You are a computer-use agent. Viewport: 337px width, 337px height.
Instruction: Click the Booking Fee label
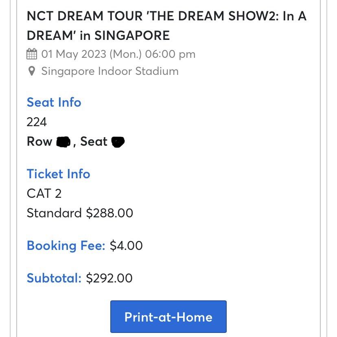[65, 245]
